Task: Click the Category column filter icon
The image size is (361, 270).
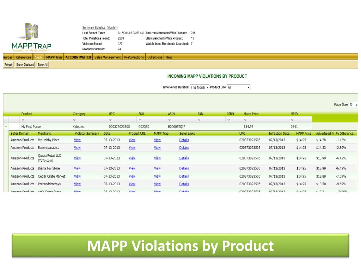Action: coord(74,120)
